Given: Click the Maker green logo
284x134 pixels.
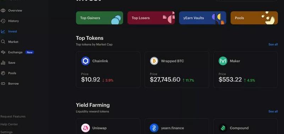Looking at the screenshot, I should pos(223,61).
